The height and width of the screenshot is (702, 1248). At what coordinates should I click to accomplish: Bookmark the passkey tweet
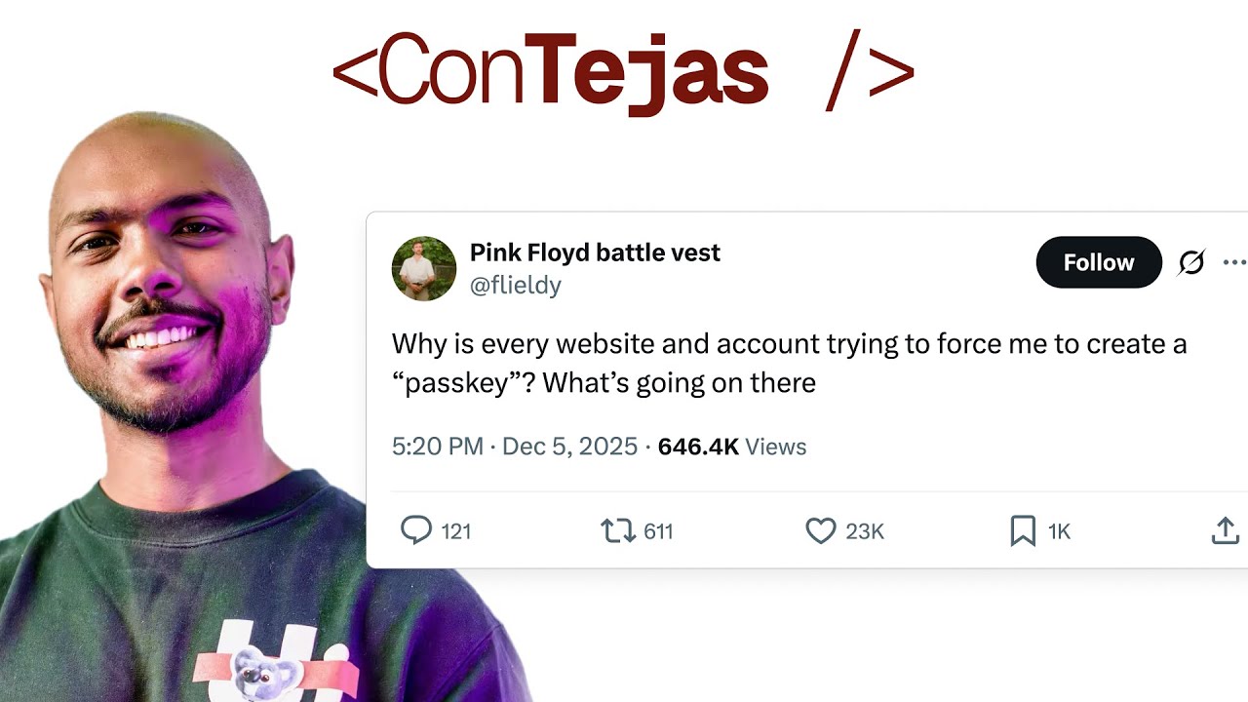point(1023,530)
